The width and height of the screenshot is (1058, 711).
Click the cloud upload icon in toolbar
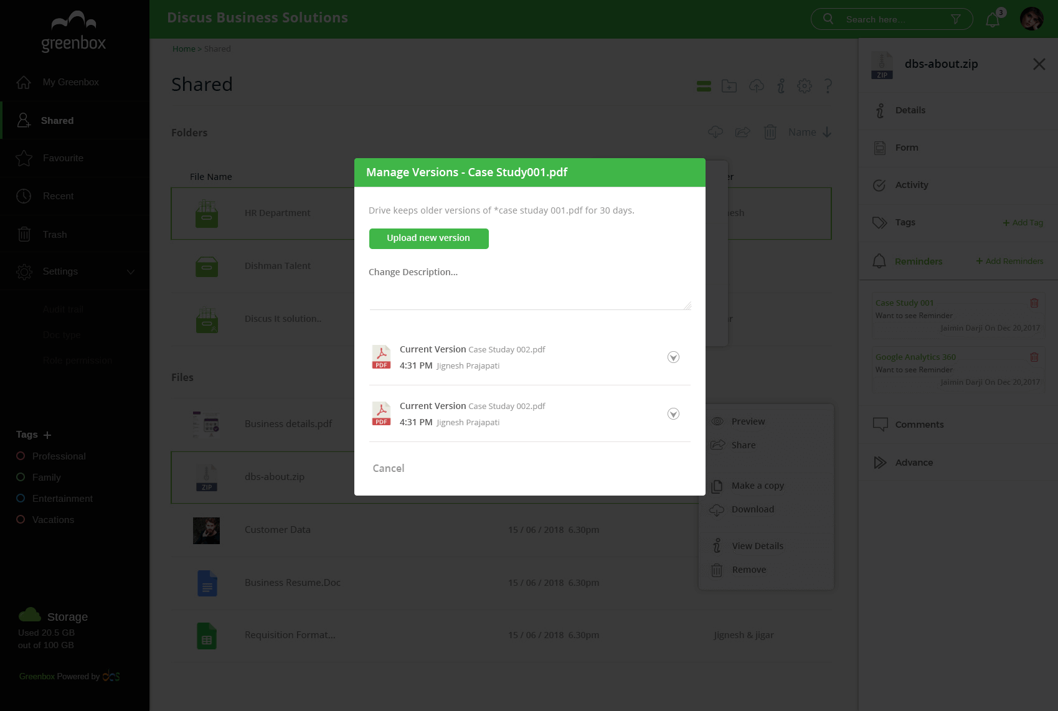756,86
